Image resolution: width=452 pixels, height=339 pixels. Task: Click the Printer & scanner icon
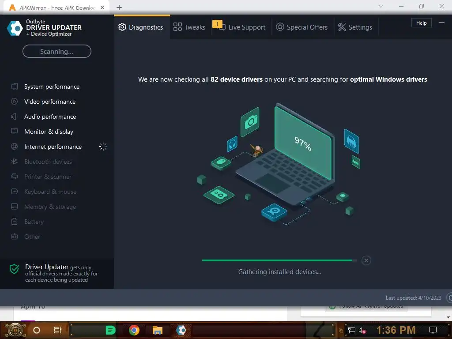tap(15, 177)
